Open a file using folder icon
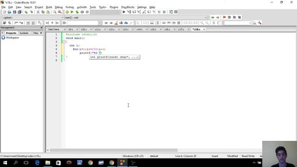This screenshot has height=167, width=297. (9, 12)
